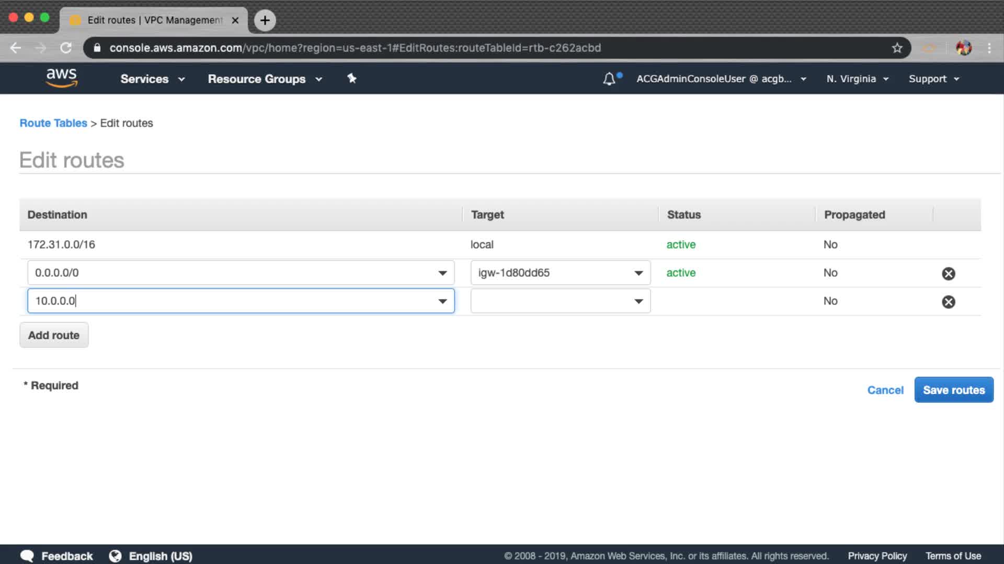Image resolution: width=1004 pixels, height=564 pixels.
Task: Expand the N. Virginia region selector
Action: pyautogui.click(x=857, y=79)
